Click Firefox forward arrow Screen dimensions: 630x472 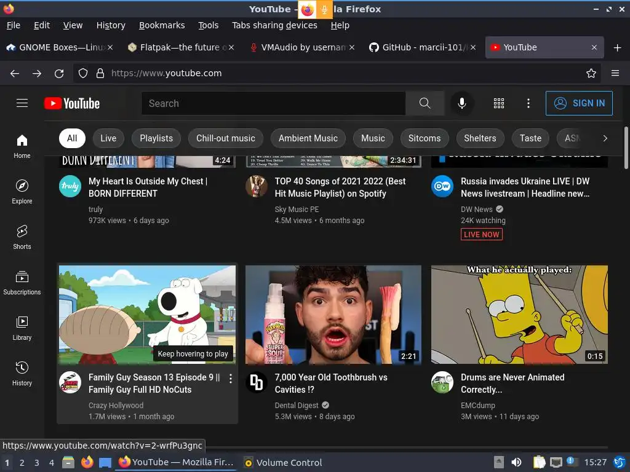(37, 73)
